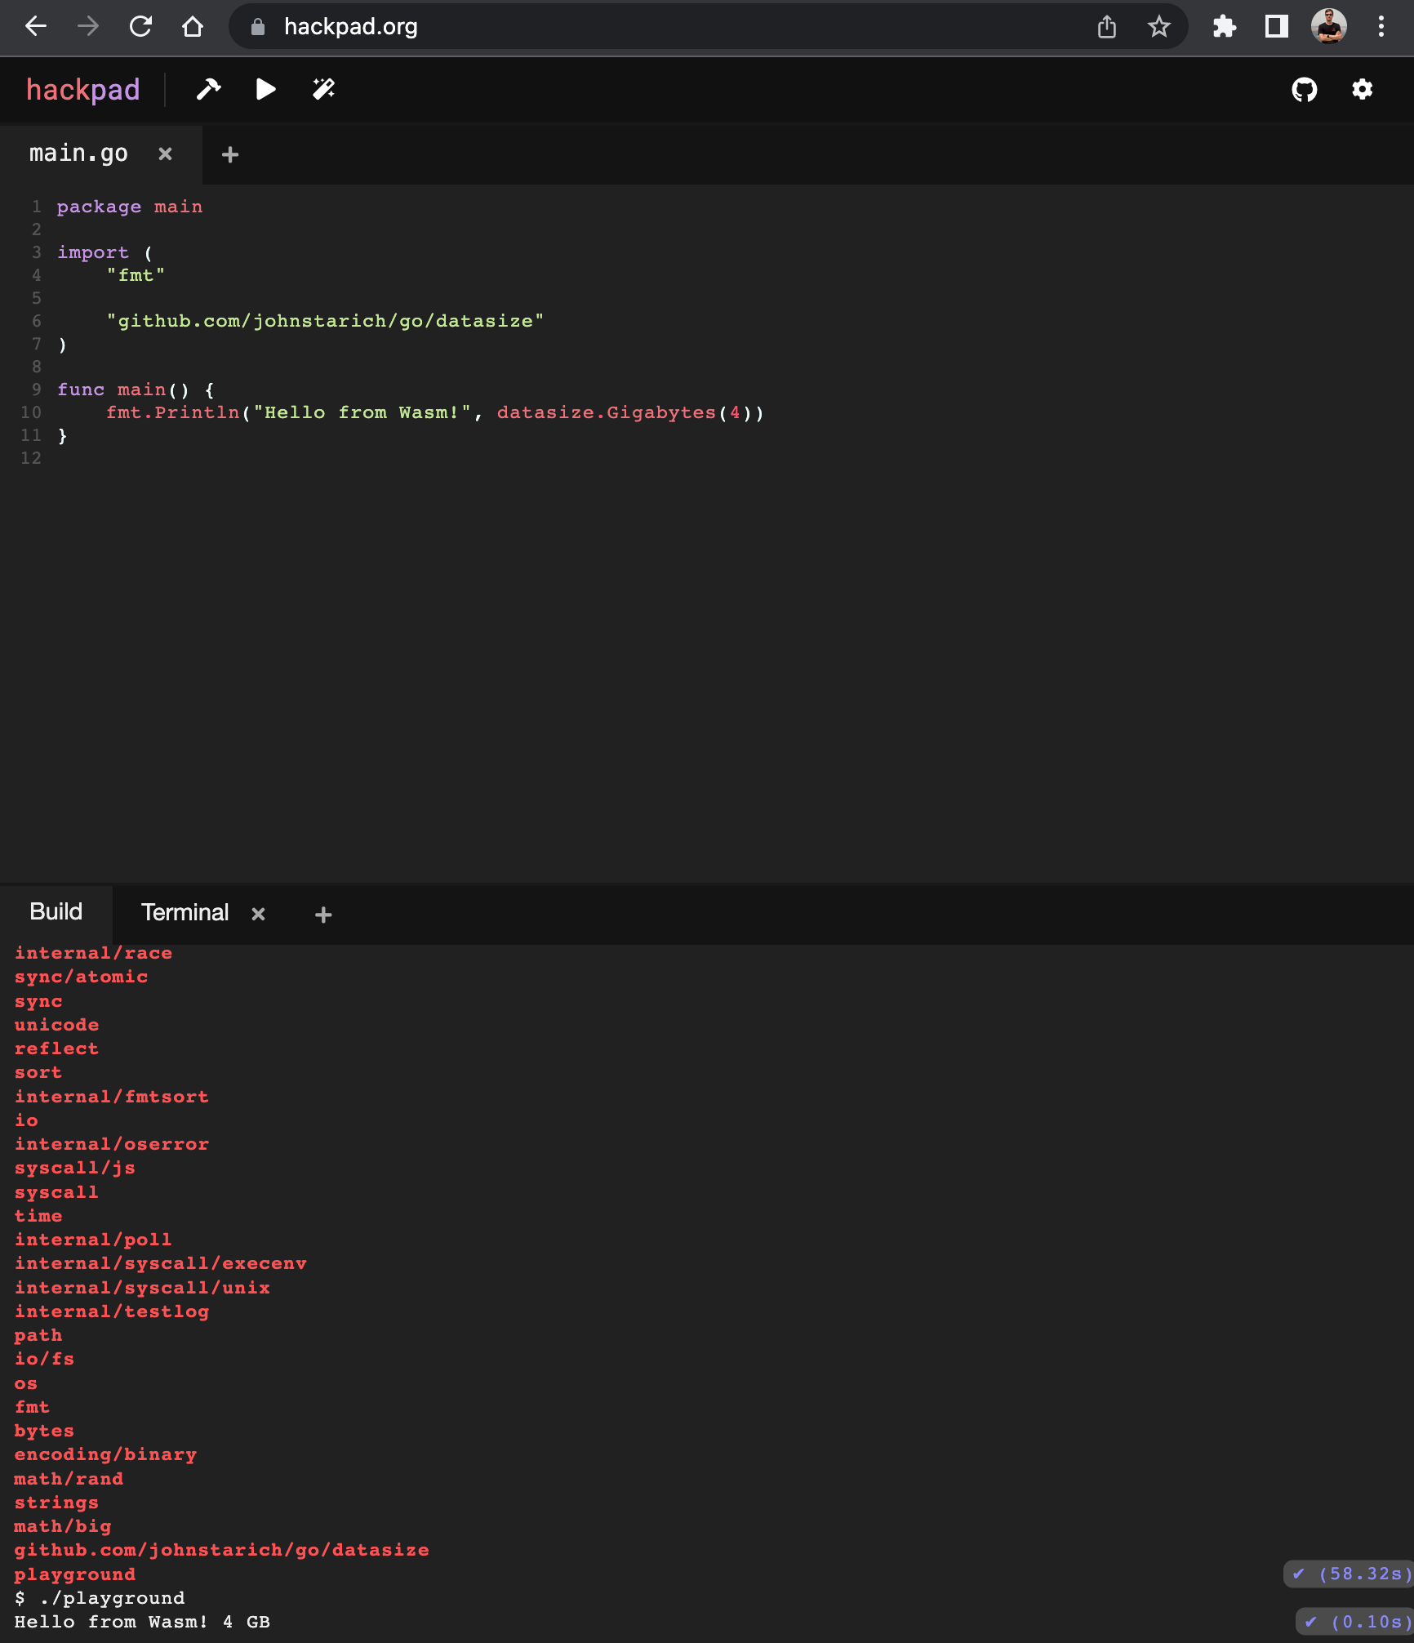Select the main.go editor tab

click(x=78, y=153)
